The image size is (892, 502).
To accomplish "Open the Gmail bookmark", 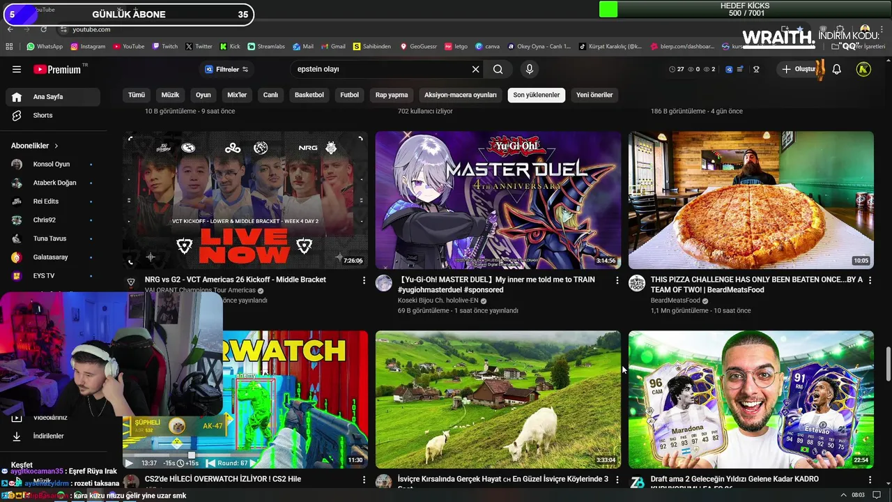I will pos(333,47).
